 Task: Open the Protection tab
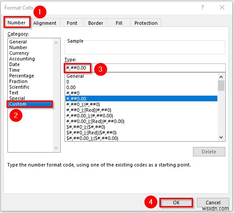(146, 23)
